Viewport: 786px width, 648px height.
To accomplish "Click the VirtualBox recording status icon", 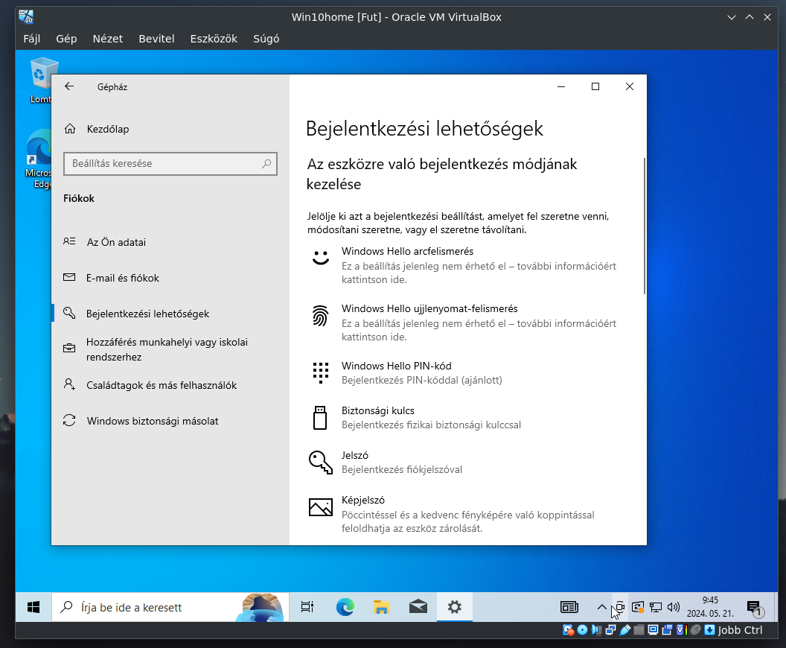I will [x=667, y=630].
